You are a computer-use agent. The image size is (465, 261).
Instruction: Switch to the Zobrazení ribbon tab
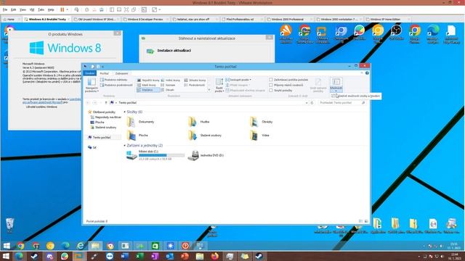[121, 73]
